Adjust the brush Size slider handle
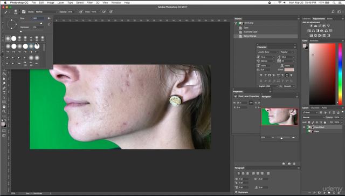The width and height of the screenshot is (345, 196). (x=41, y=23)
